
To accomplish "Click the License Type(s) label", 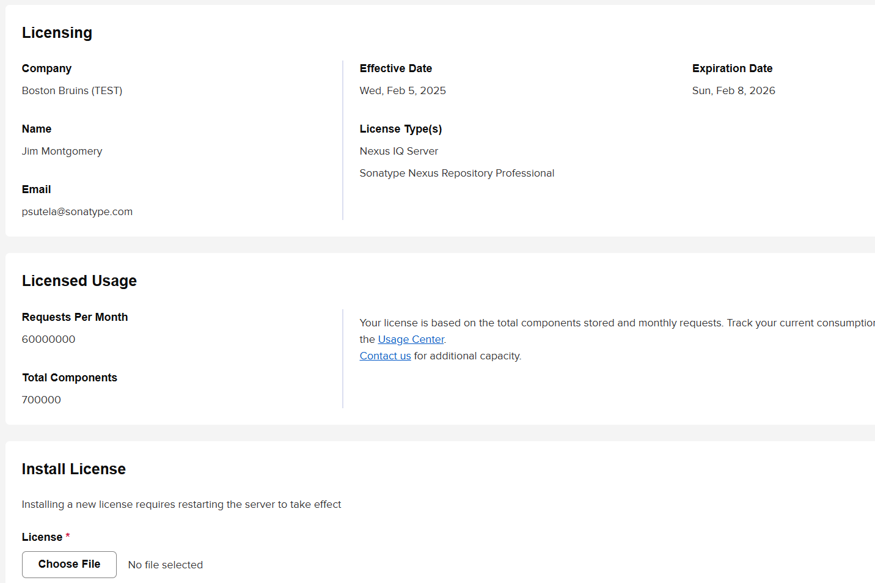I will coord(400,129).
